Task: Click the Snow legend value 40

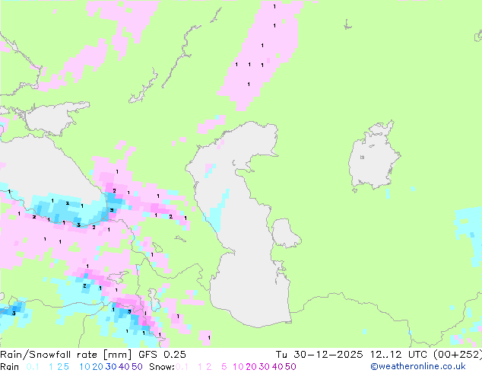Action: (x=277, y=367)
